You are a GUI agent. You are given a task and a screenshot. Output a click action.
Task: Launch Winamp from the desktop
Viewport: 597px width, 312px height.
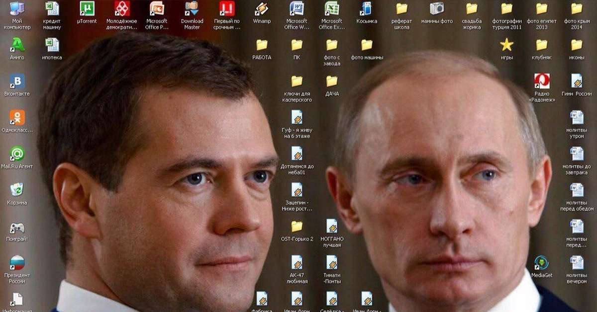click(262, 9)
